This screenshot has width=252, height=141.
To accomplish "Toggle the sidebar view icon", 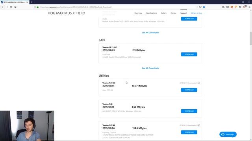I will pyautogui.click(x=228, y=7).
